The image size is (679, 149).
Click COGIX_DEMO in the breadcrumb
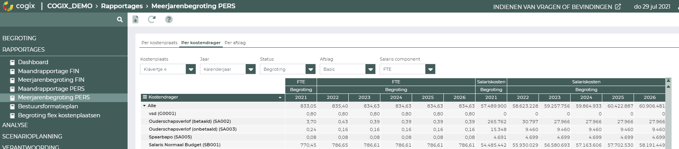70,6
